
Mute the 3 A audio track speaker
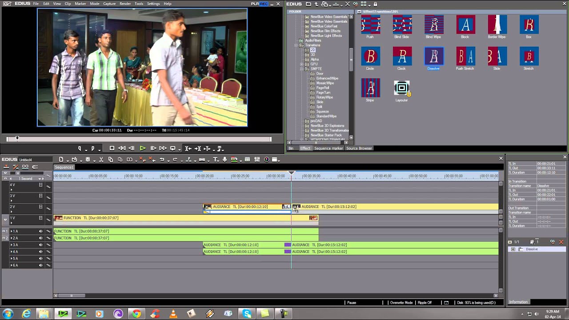tap(41, 245)
